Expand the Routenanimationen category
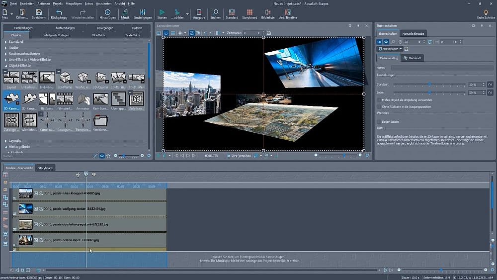 click(x=23, y=54)
